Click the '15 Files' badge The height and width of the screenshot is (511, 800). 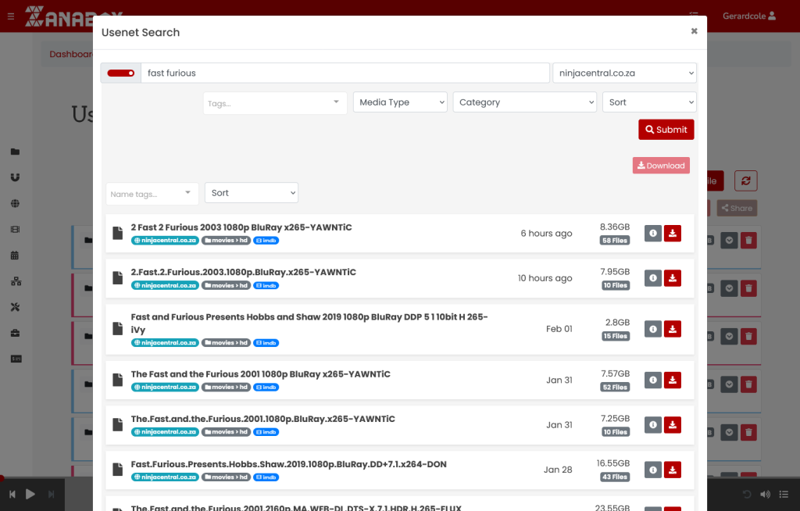click(616, 336)
